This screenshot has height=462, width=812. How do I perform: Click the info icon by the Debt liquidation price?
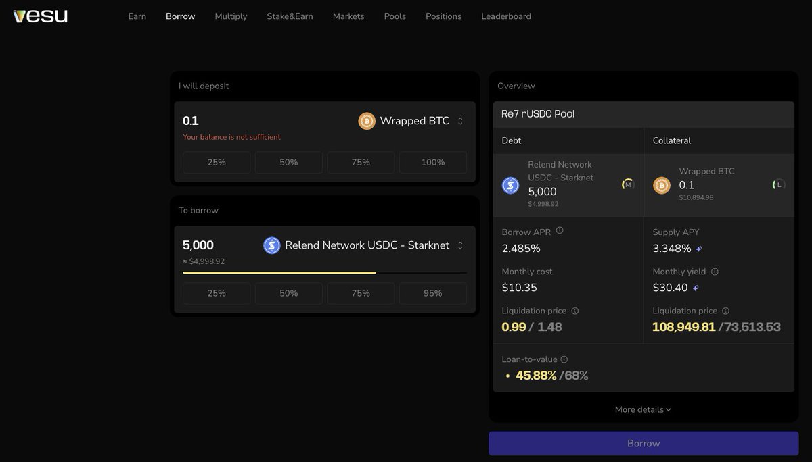click(575, 311)
